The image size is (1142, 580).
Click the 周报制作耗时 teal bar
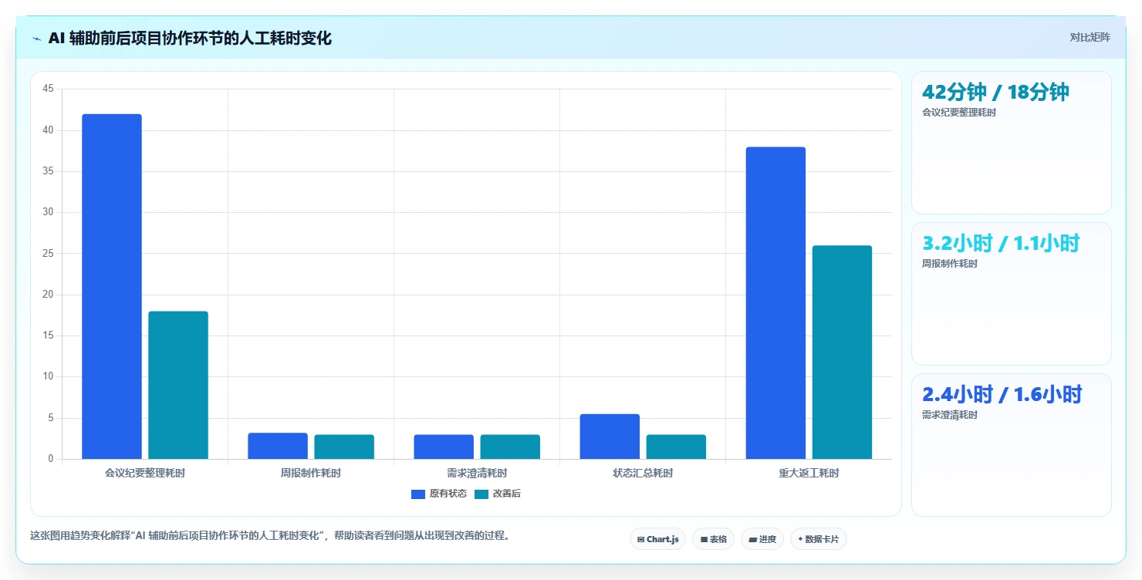[344, 447]
